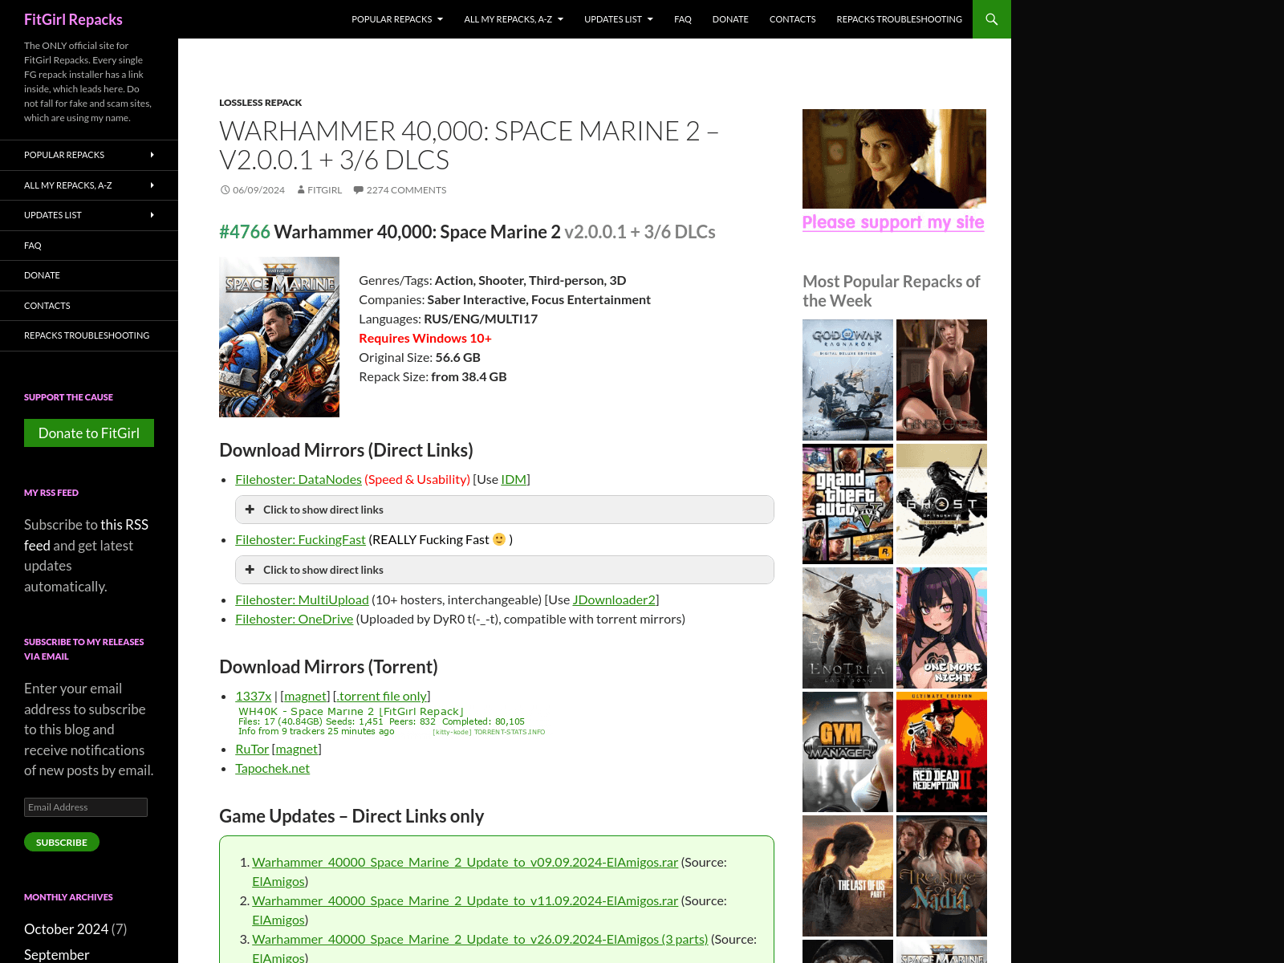1284x963 pixels.
Task: Open Donate in left sidebar menu
Action: tap(89, 275)
